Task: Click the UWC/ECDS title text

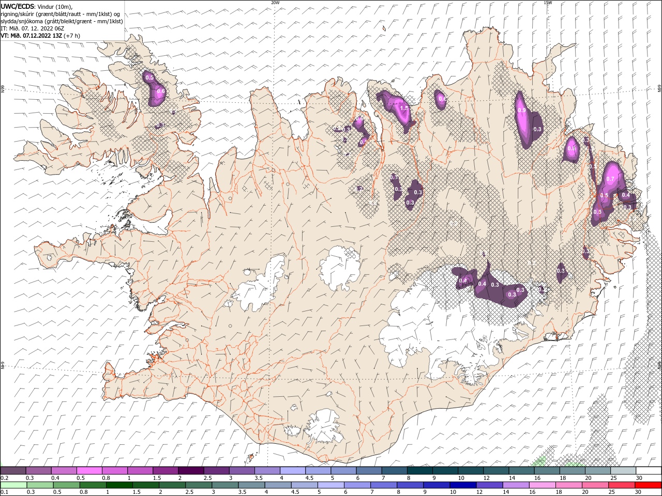Action: pos(18,6)
